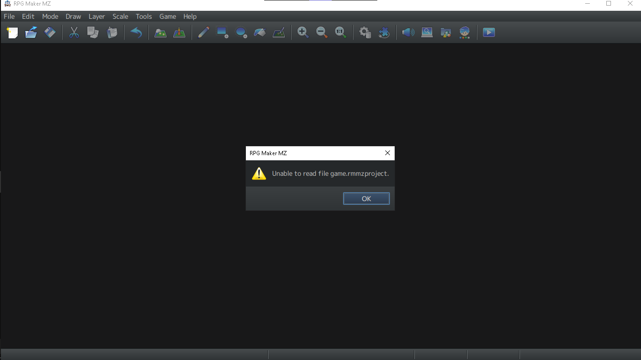Click the Undo arrow icon
The height and width of the screenshot is (360, 641).
pyautogui.click(x=136, y=32)
